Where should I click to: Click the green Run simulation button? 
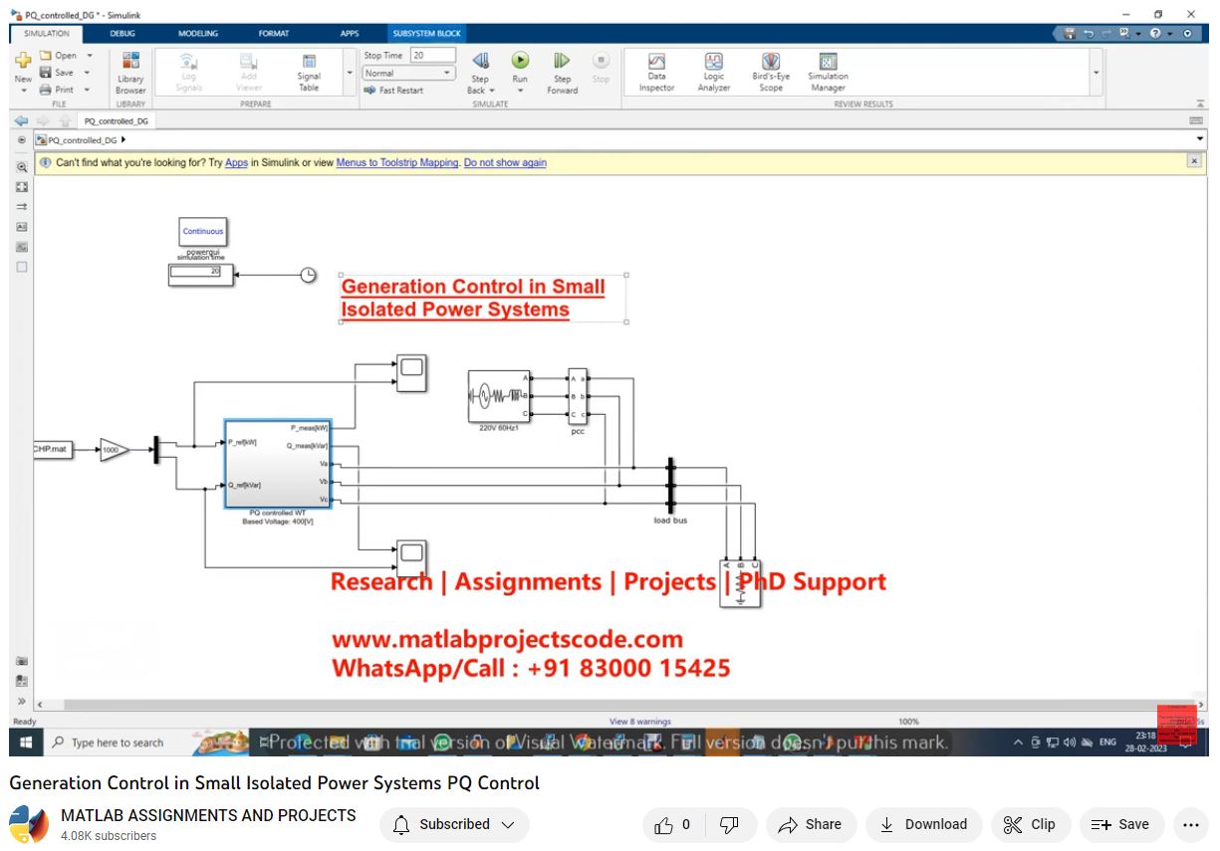(520, 63)
